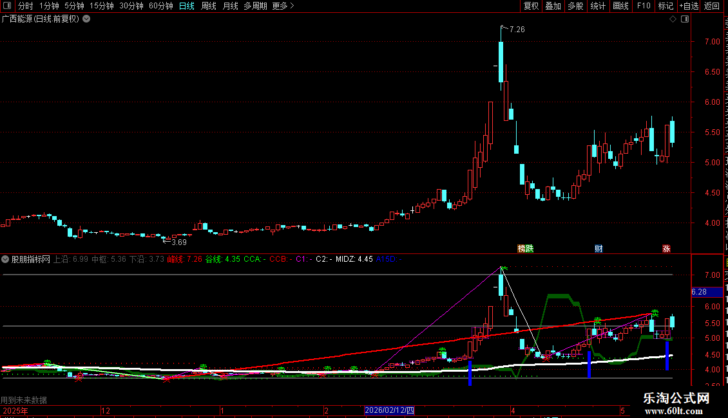Select the 30分钟 period
The height and width of the screenshot is (418, 728).
click(x=131, y=6)
